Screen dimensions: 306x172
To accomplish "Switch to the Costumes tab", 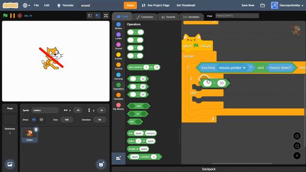I will [x=145, y=17].
